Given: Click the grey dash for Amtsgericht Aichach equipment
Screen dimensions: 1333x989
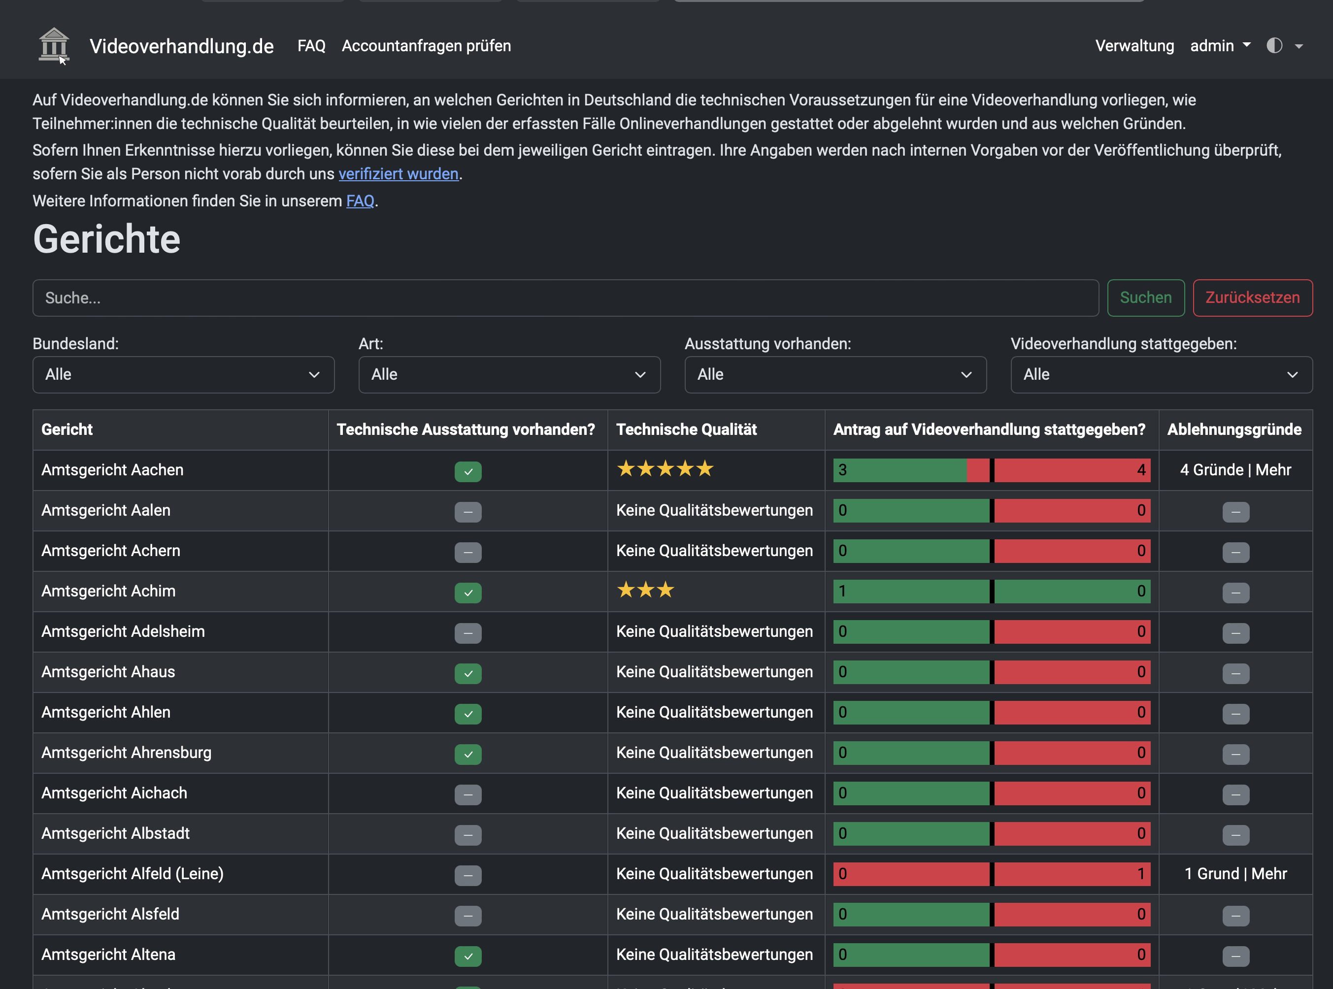Looking at the screenshot, I should [468, 794].
